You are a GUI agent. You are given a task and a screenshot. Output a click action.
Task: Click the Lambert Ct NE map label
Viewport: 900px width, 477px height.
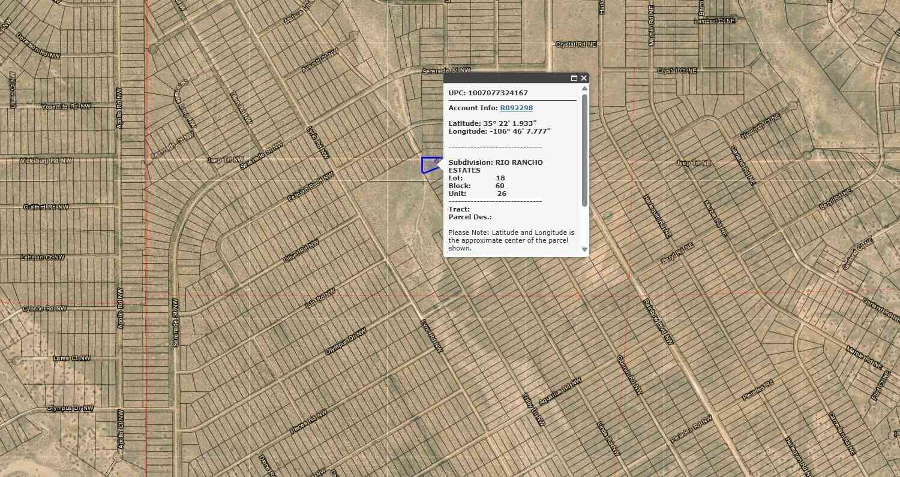(715, 21)
